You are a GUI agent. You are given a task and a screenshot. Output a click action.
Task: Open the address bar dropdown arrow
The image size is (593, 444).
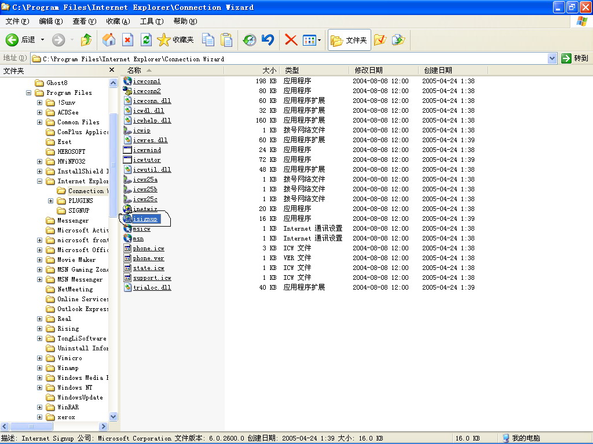coord(552,58)
